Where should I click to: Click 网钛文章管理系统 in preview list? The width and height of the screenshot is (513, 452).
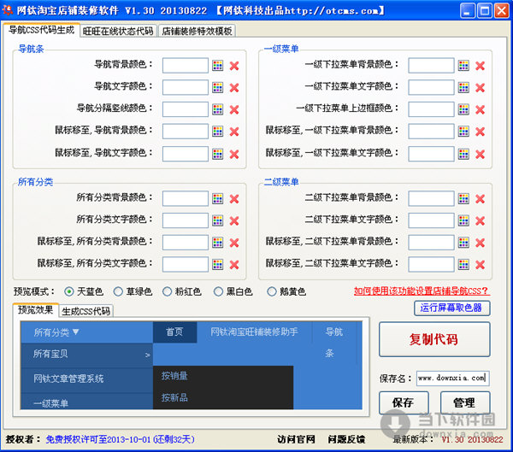point(68,379)
